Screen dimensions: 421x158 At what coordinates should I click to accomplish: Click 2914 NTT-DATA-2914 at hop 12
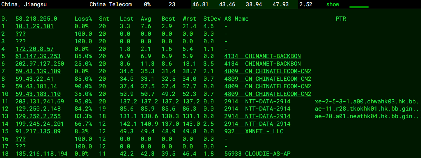pos(257,109)
